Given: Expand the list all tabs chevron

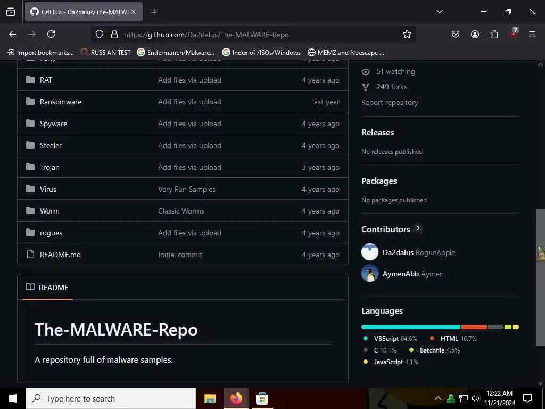Looking at the screenshot, I should click(439, 12).
